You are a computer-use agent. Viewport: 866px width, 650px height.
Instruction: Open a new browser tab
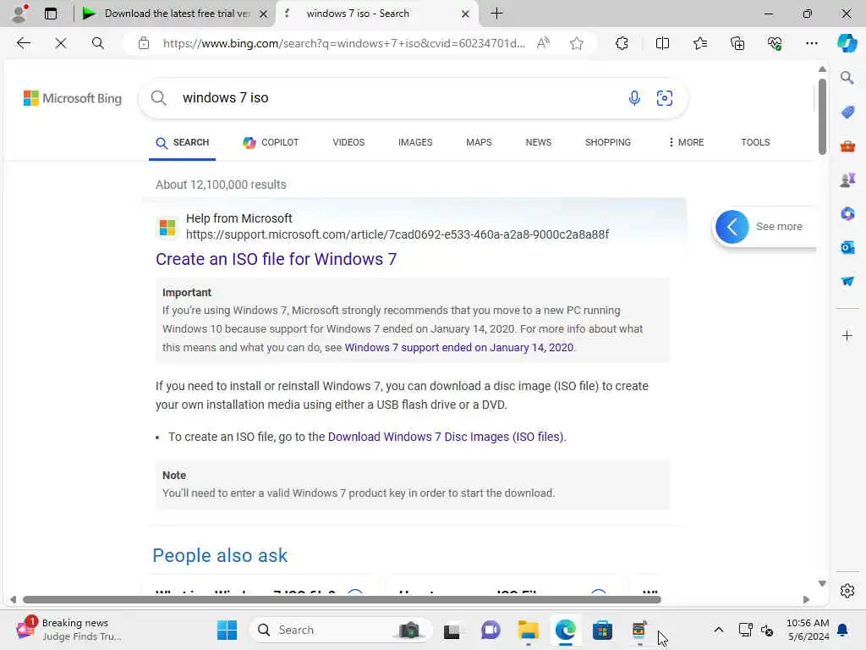(x=496, y=14)
